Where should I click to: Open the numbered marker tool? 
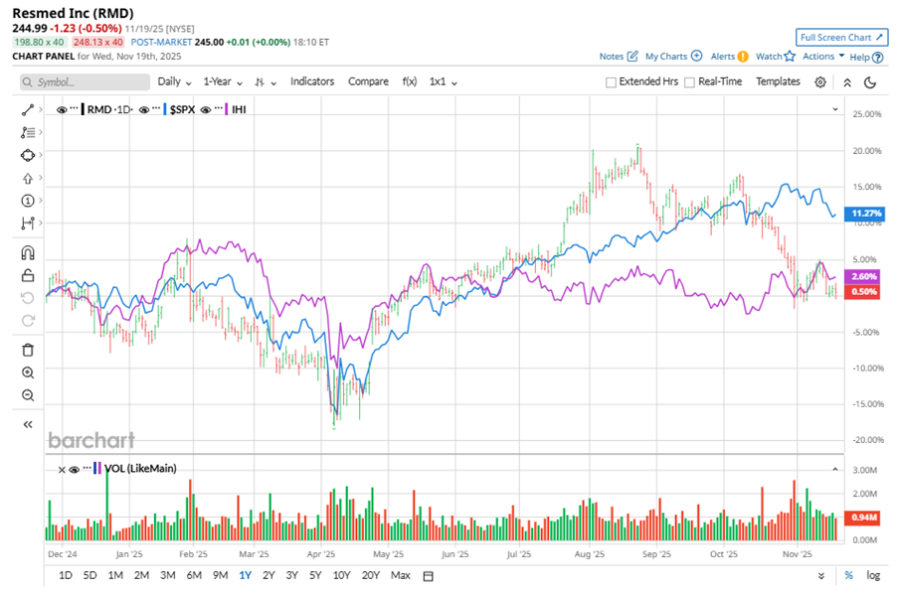[28, 201]
